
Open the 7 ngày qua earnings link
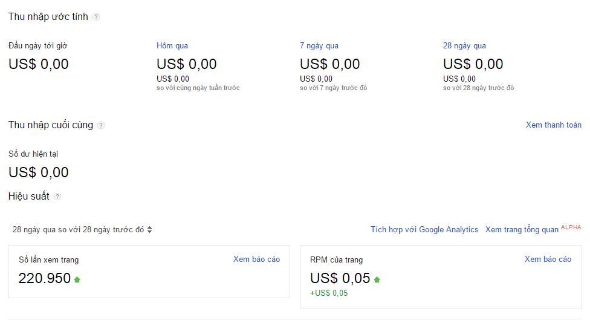pos(319,46)
